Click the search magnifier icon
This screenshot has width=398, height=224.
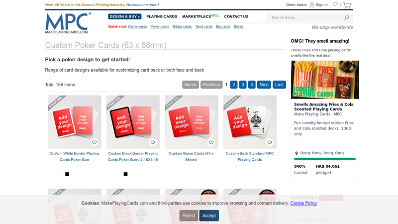click(x=346, y=17)
